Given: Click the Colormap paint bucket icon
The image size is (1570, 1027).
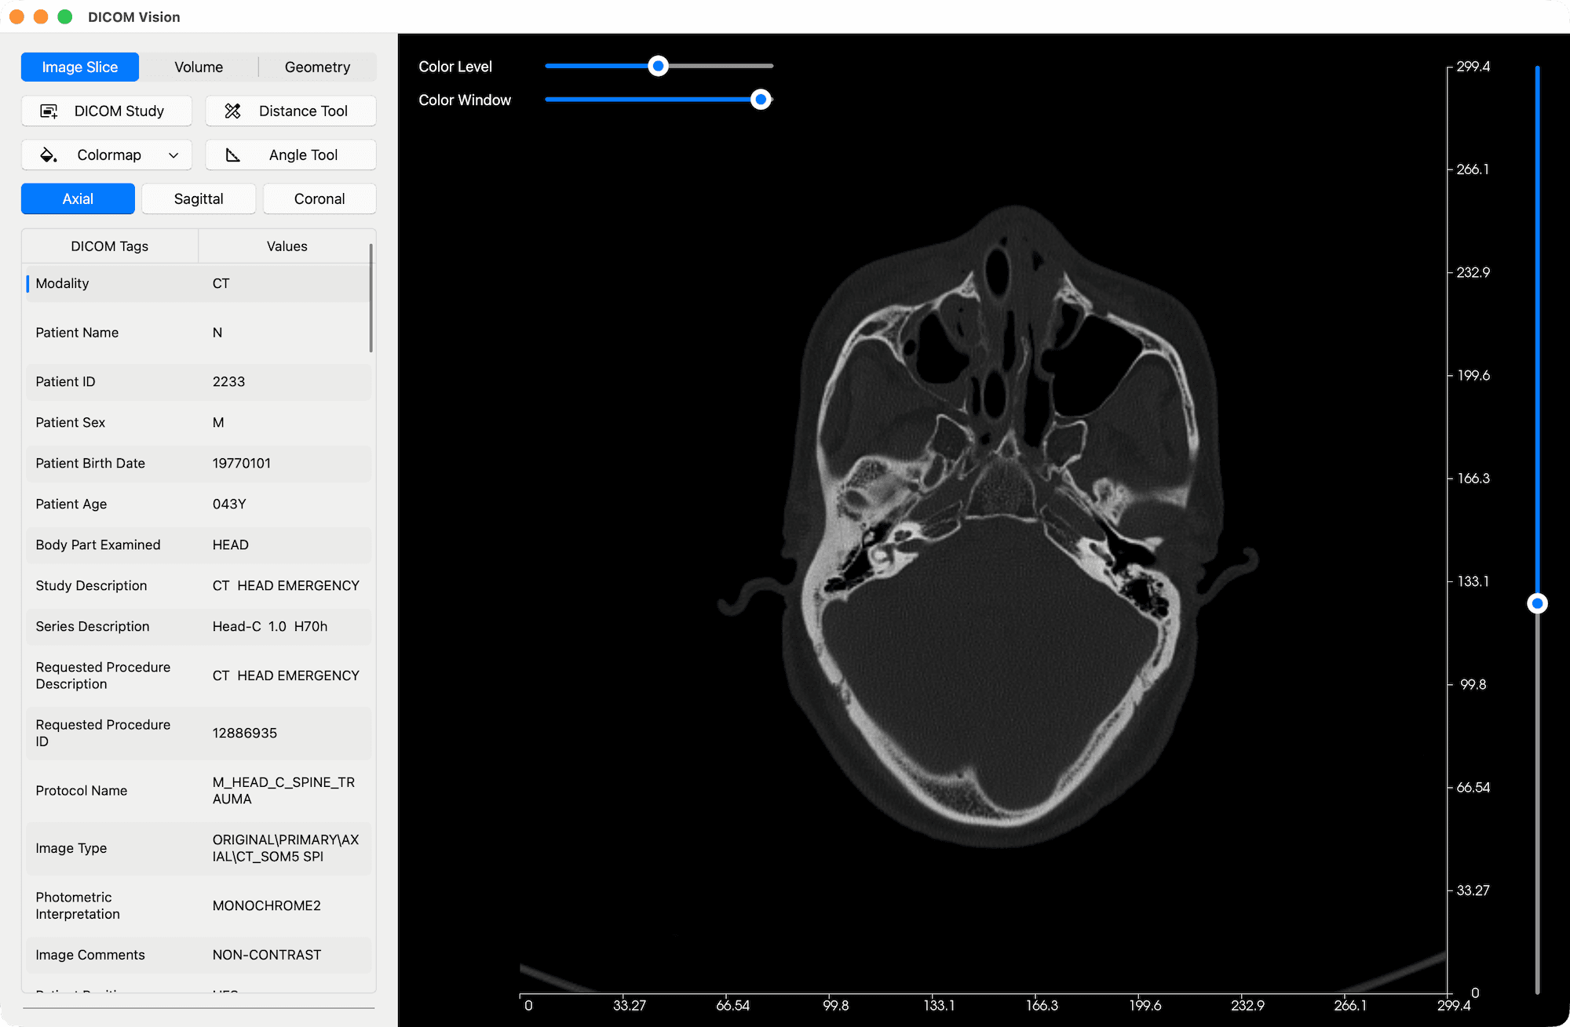Looking at the screenshot, I should pos(48,155).
